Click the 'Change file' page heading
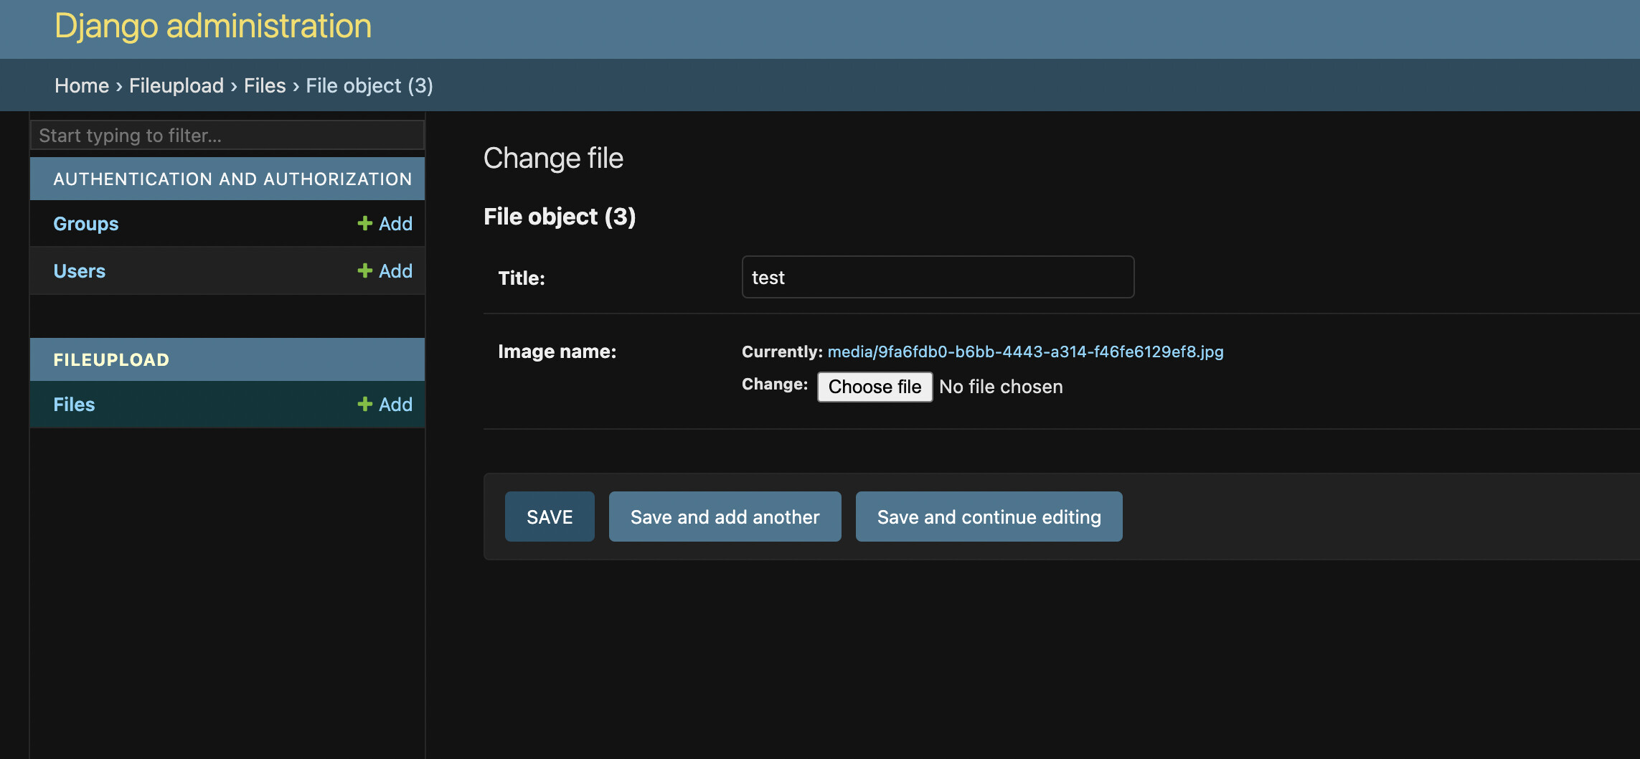Screen dimensions: 1640x759 point(553,159)
